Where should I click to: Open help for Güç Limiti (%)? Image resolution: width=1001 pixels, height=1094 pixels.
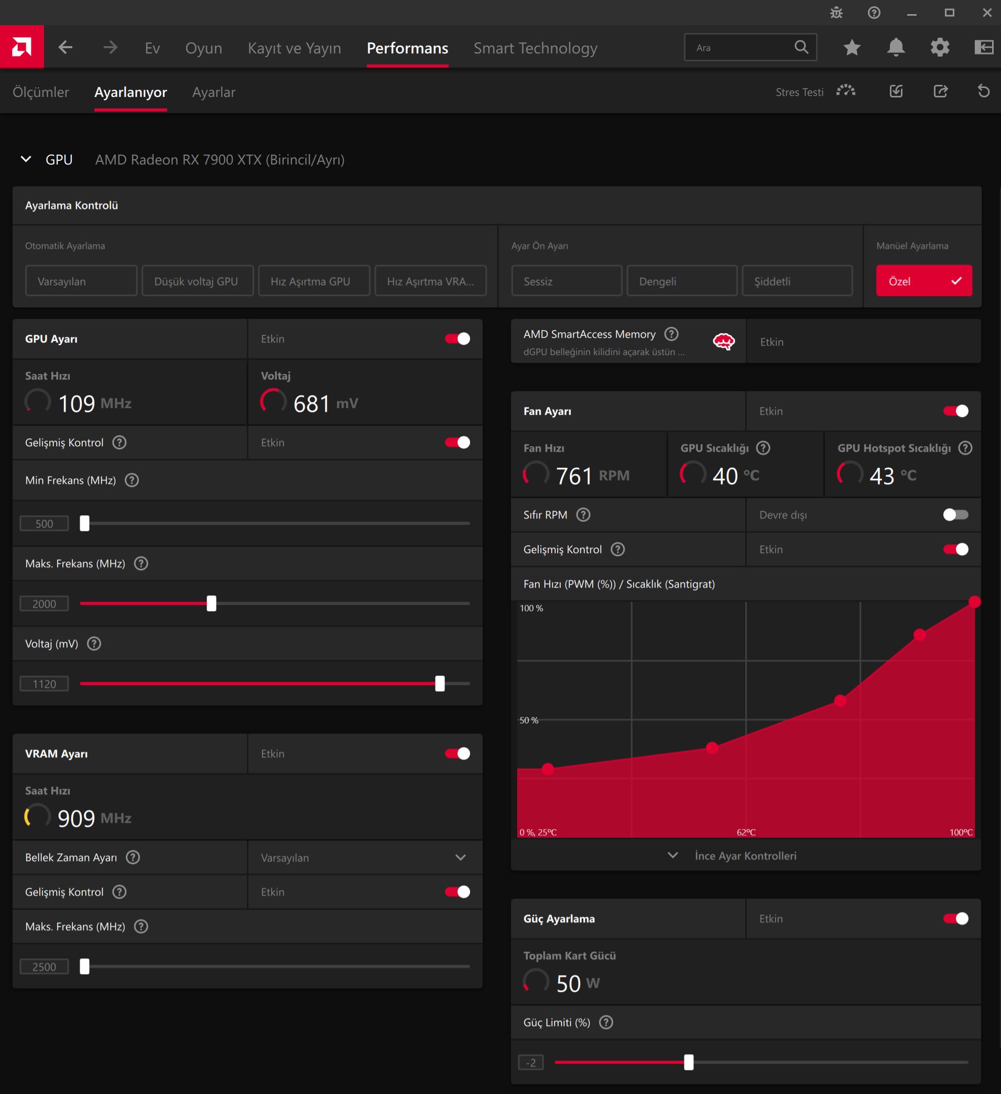606,1022
